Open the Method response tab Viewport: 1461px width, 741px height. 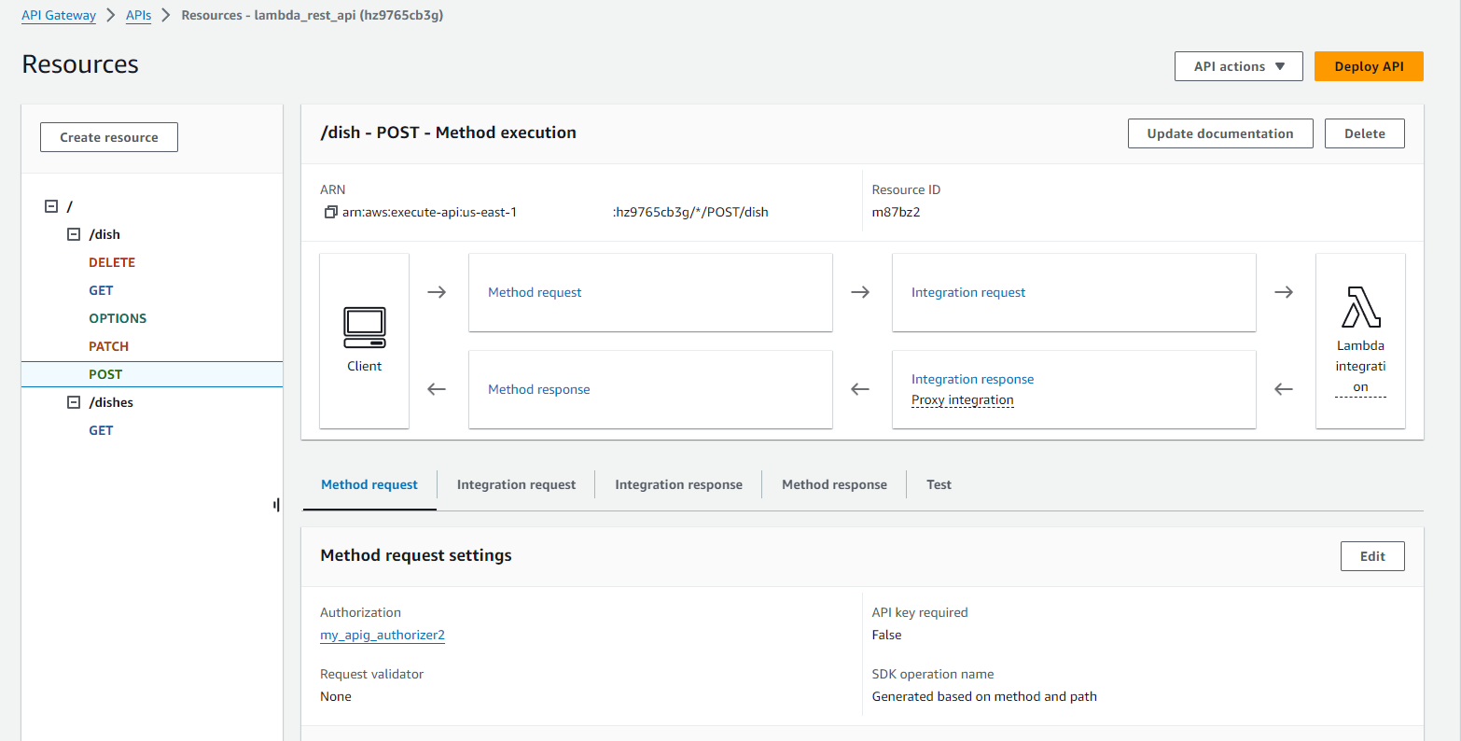tap(834, 484)
